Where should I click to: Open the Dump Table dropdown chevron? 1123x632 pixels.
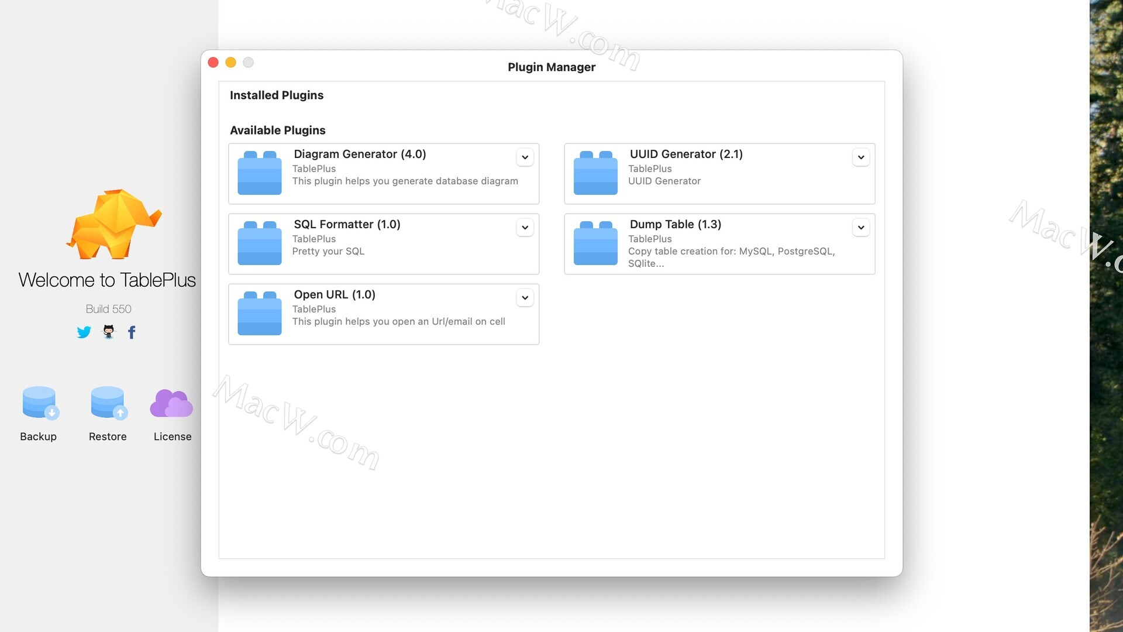pos(861,228)
